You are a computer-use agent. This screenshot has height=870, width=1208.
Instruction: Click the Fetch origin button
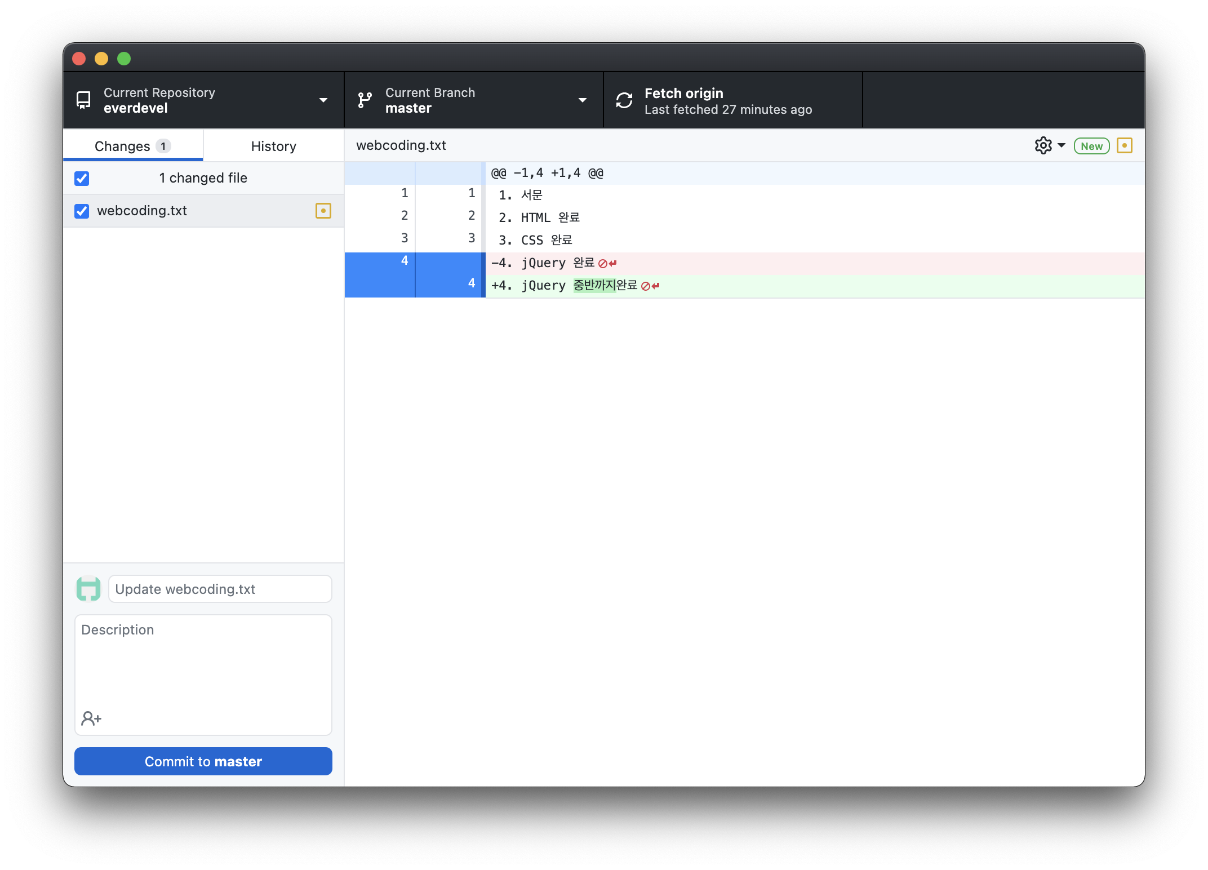(x=731, y=99)
